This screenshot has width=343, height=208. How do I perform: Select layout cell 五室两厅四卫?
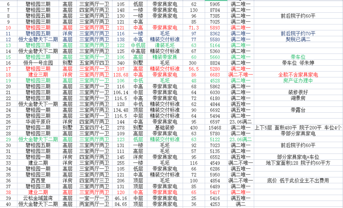94,63
